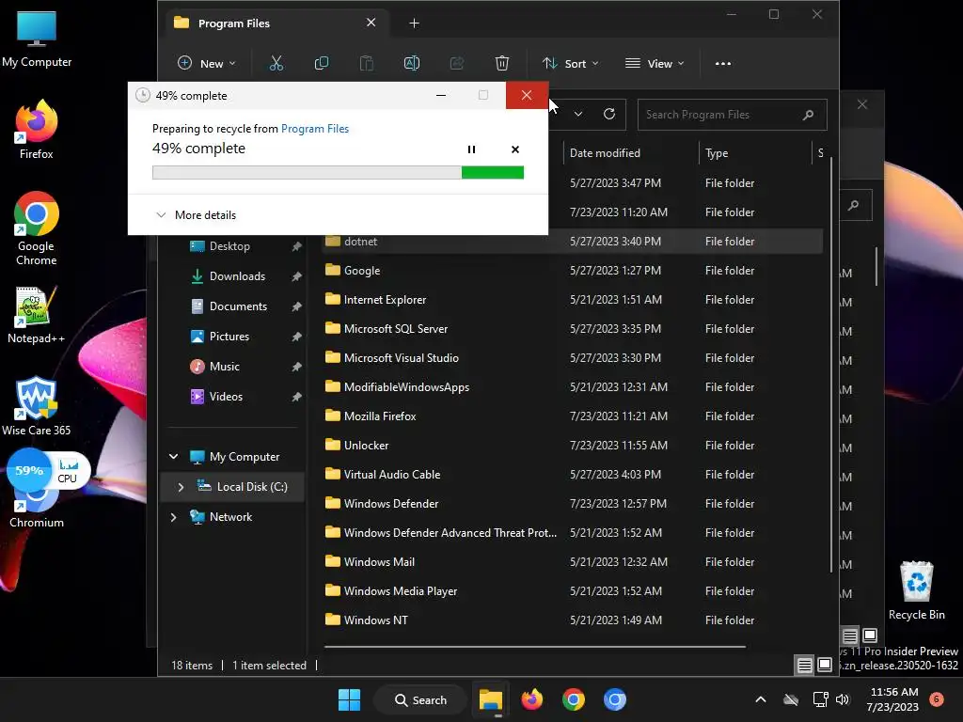Click the recycle progress bar
The image size is (963, 722).
click(x=338, y=173)
